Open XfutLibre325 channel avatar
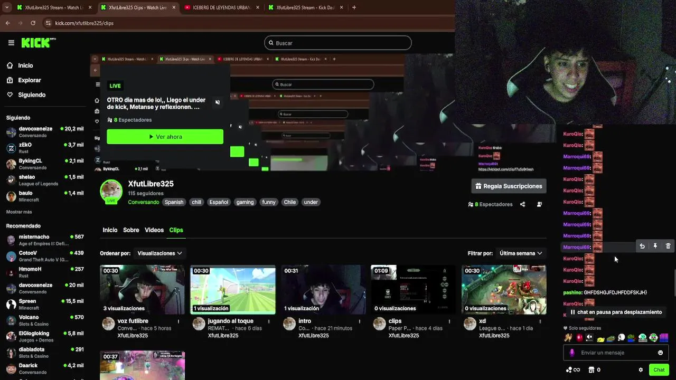 (111, 191)
